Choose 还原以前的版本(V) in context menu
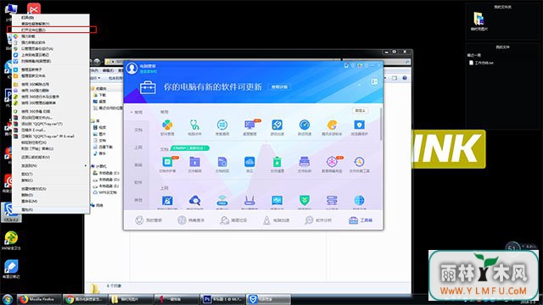This screenshot has width=543, height=305. [x=51, y=158]
